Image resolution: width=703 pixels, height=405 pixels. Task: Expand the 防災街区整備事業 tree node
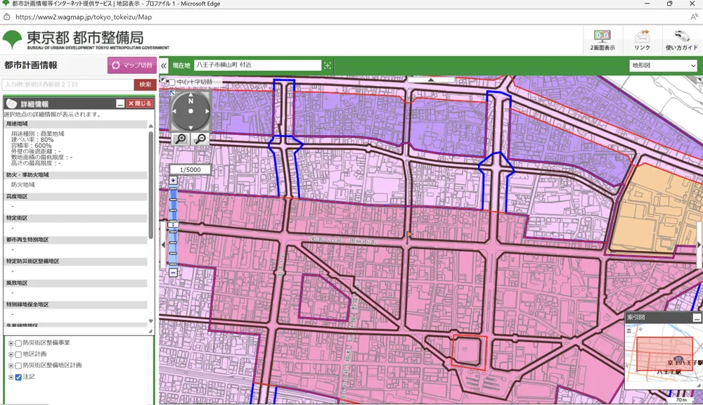[11, 343]
